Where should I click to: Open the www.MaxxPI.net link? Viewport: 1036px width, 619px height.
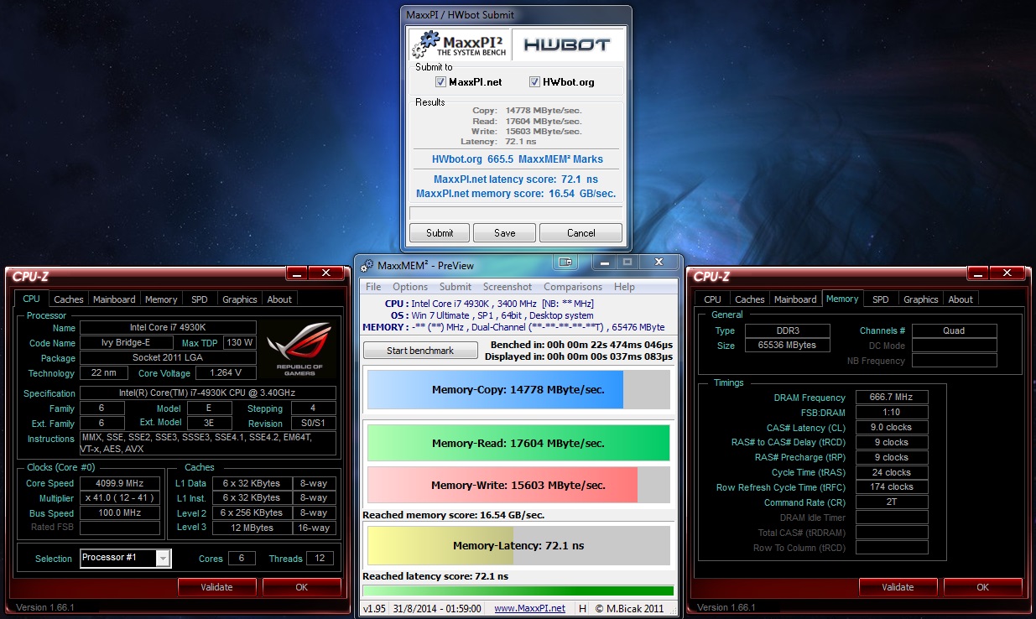529,608
